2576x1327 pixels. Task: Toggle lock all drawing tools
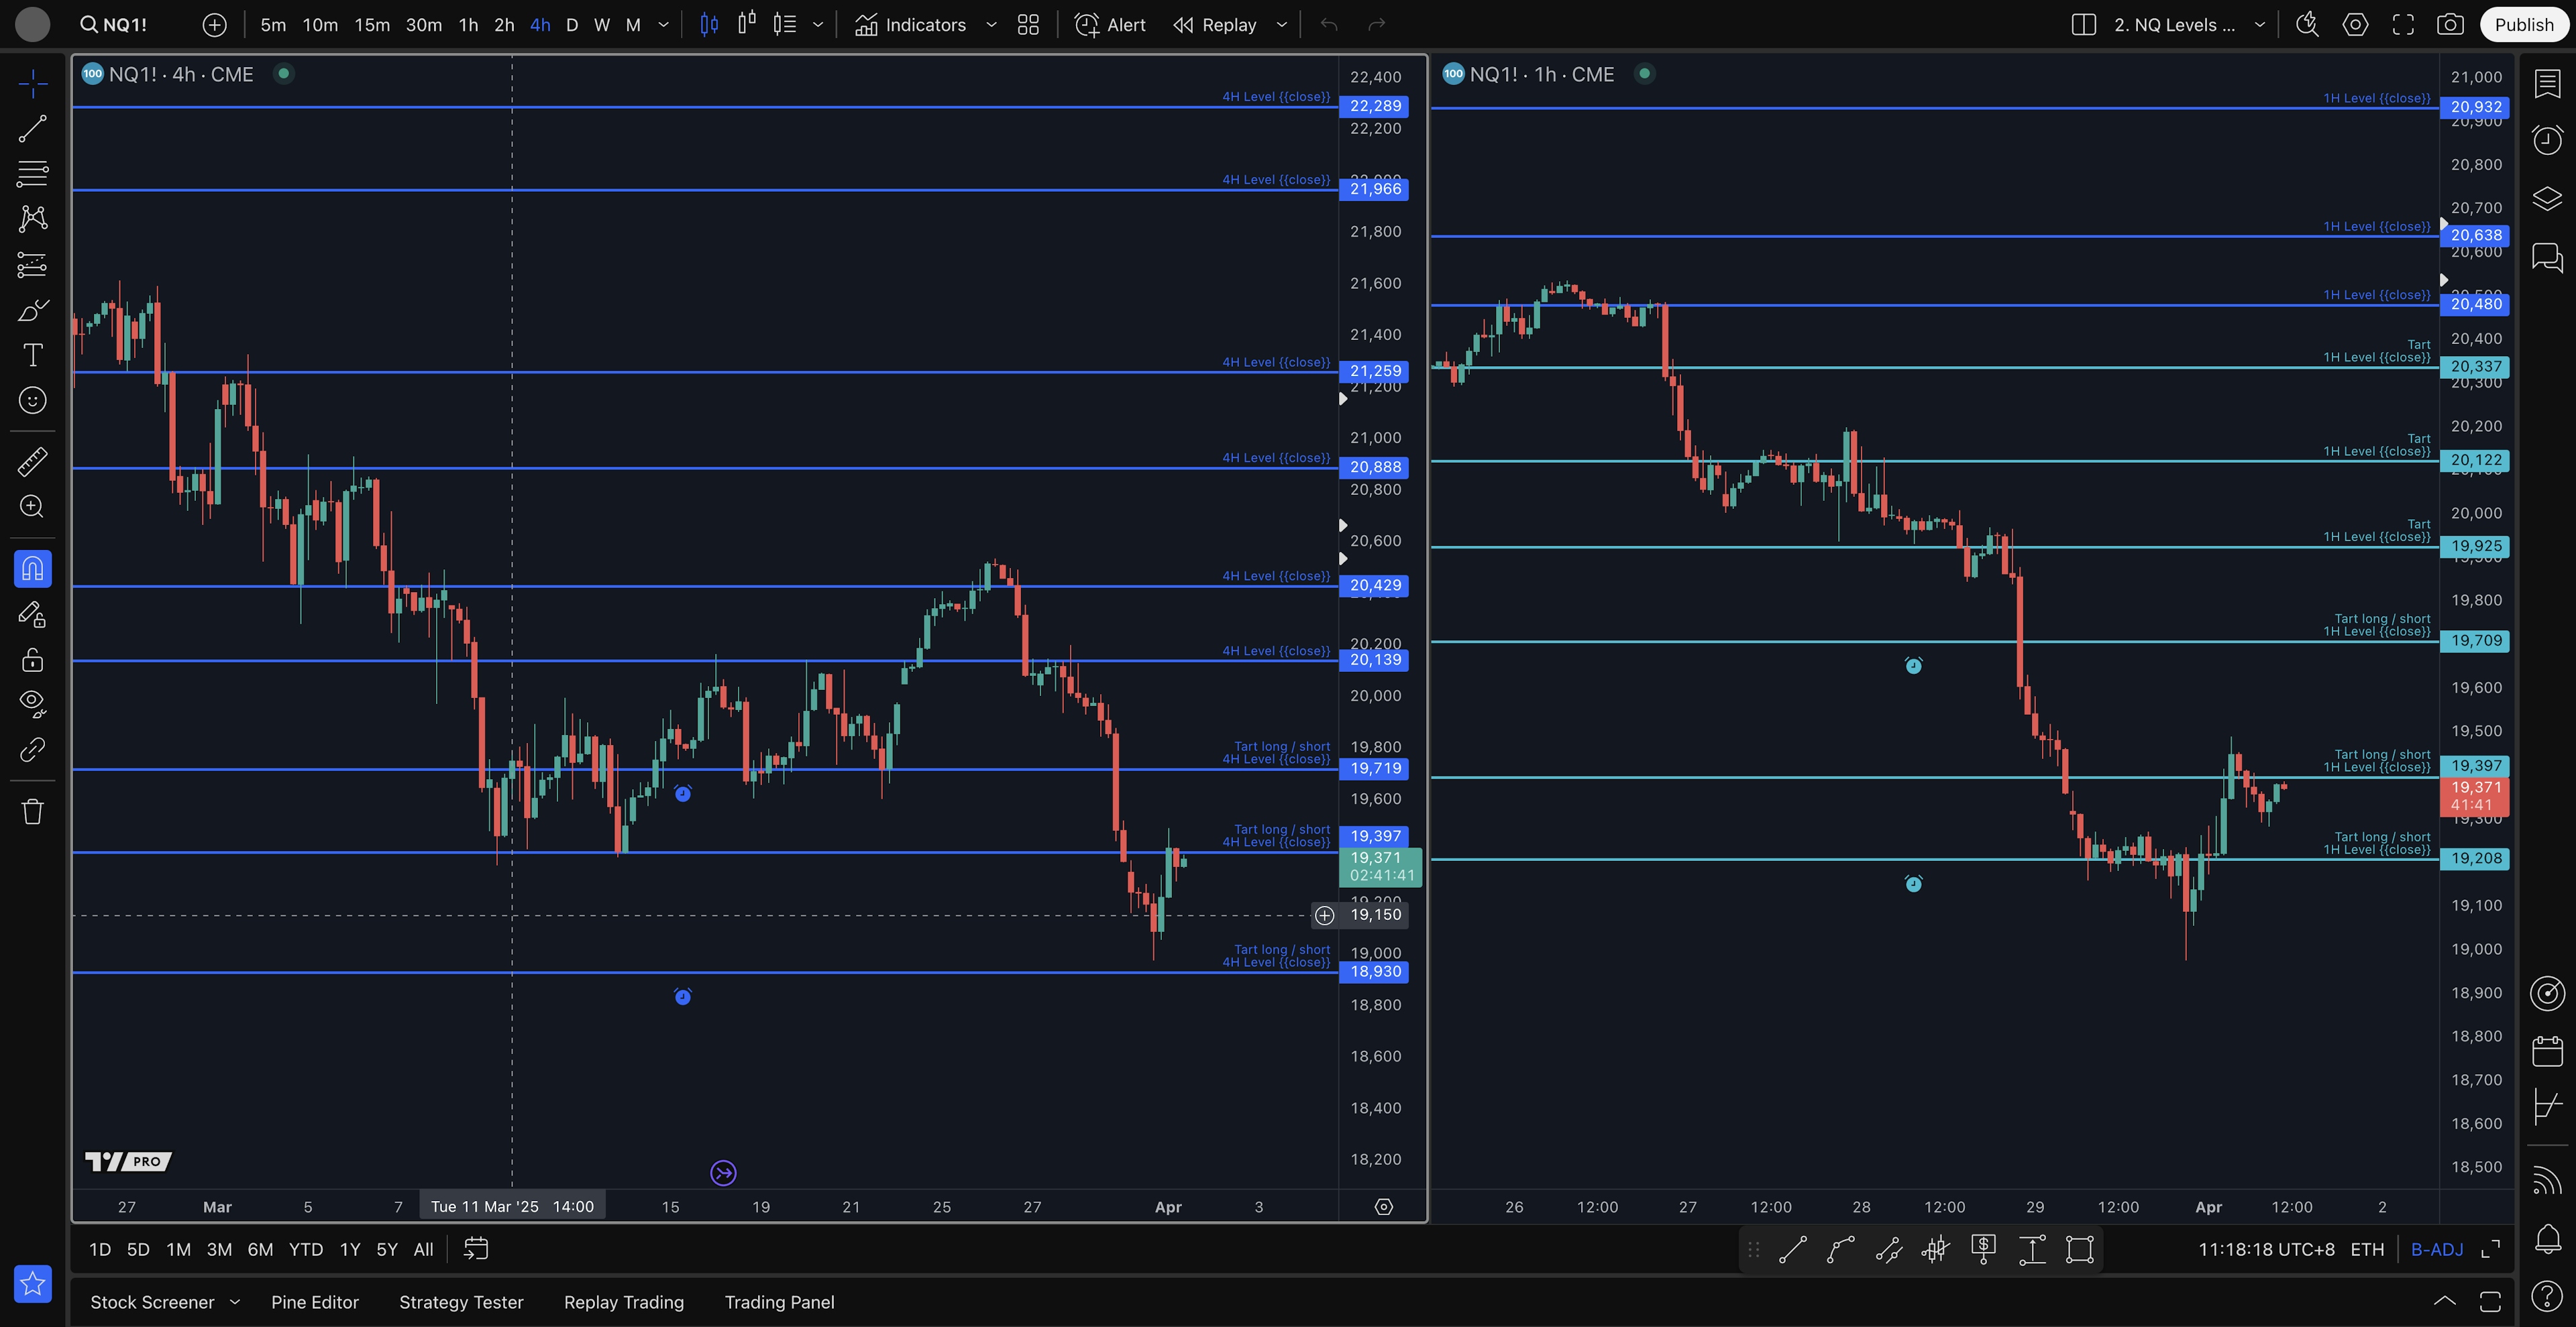point(32,660)
